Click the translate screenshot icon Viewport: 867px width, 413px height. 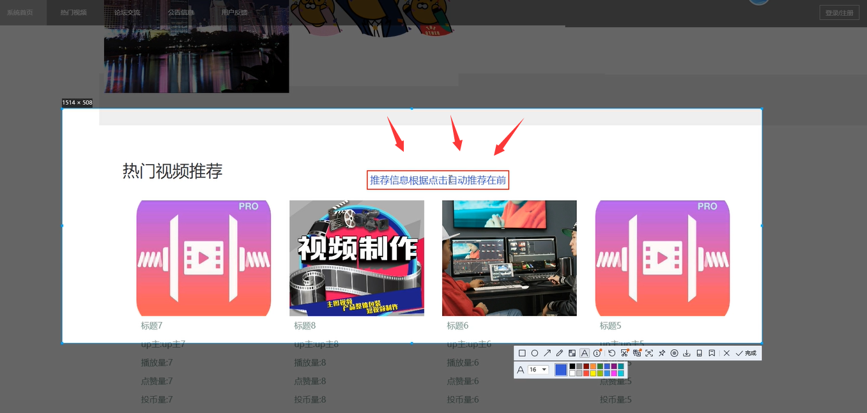pos(637,353)
